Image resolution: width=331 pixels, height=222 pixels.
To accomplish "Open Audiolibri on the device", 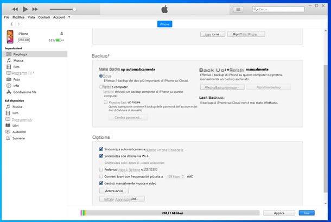I will [19, 132].
